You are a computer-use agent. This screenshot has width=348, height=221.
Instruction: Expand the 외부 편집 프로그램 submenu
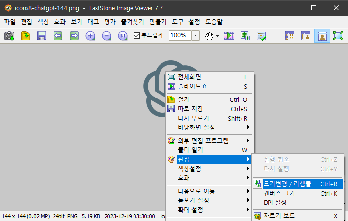point(209,141)
